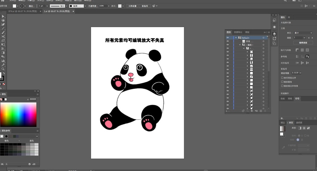This screenshot has width=317, height=171.
Task: Open the graphic style dropdown
Action: click(123, 6)
